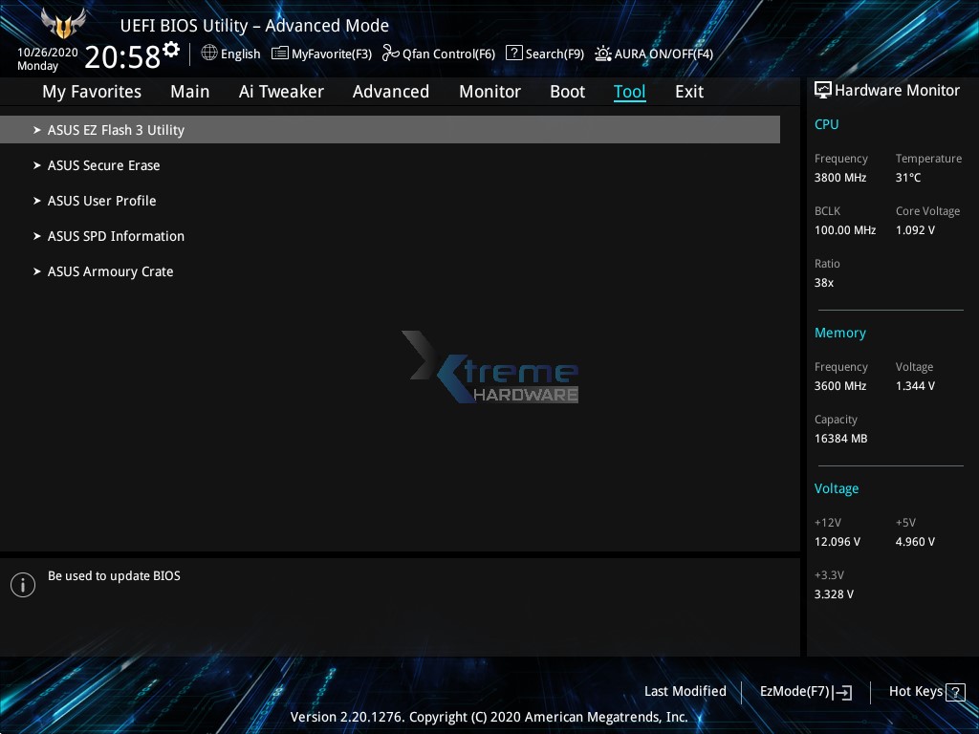Open the Boot menu tab
This screenshot has height=734, width=979.
567,91
